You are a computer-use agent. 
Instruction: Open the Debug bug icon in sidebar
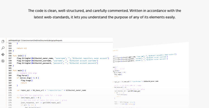(3, 61)
